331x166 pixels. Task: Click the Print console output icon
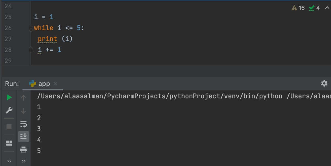[23, 150]
